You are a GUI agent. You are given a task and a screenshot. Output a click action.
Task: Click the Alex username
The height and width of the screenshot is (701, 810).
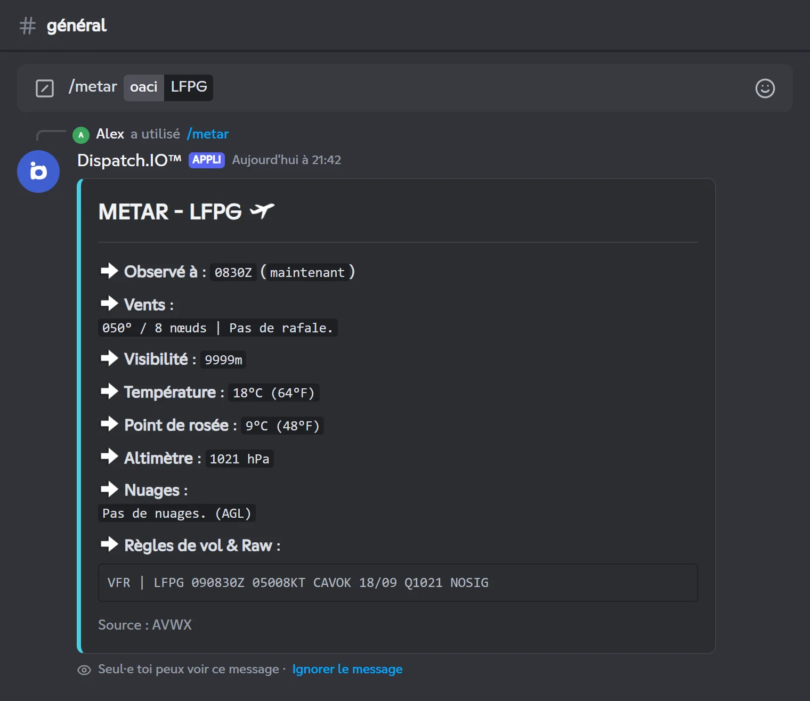point(110,134)
